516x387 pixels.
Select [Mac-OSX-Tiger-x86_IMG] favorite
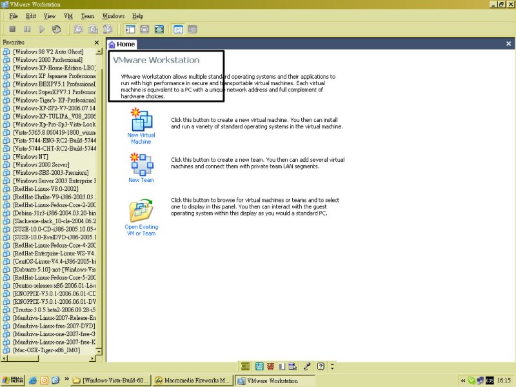pos(46,350)
